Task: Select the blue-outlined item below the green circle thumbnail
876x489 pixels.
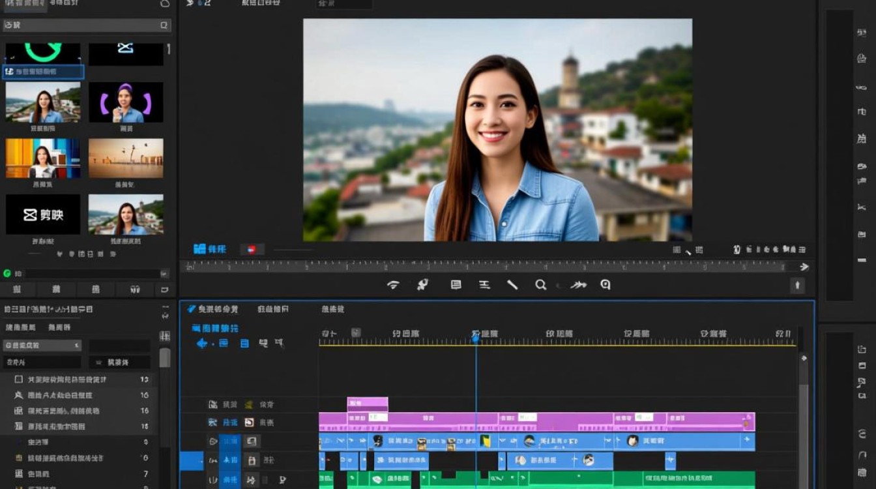Action: (43, 72)
